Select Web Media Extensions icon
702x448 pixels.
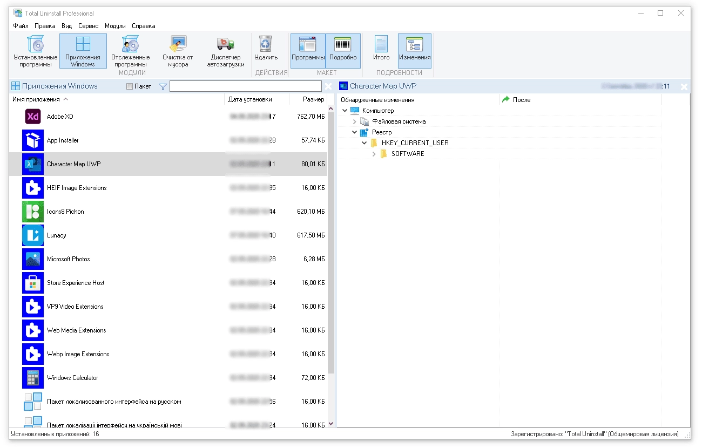click(33, 330)
